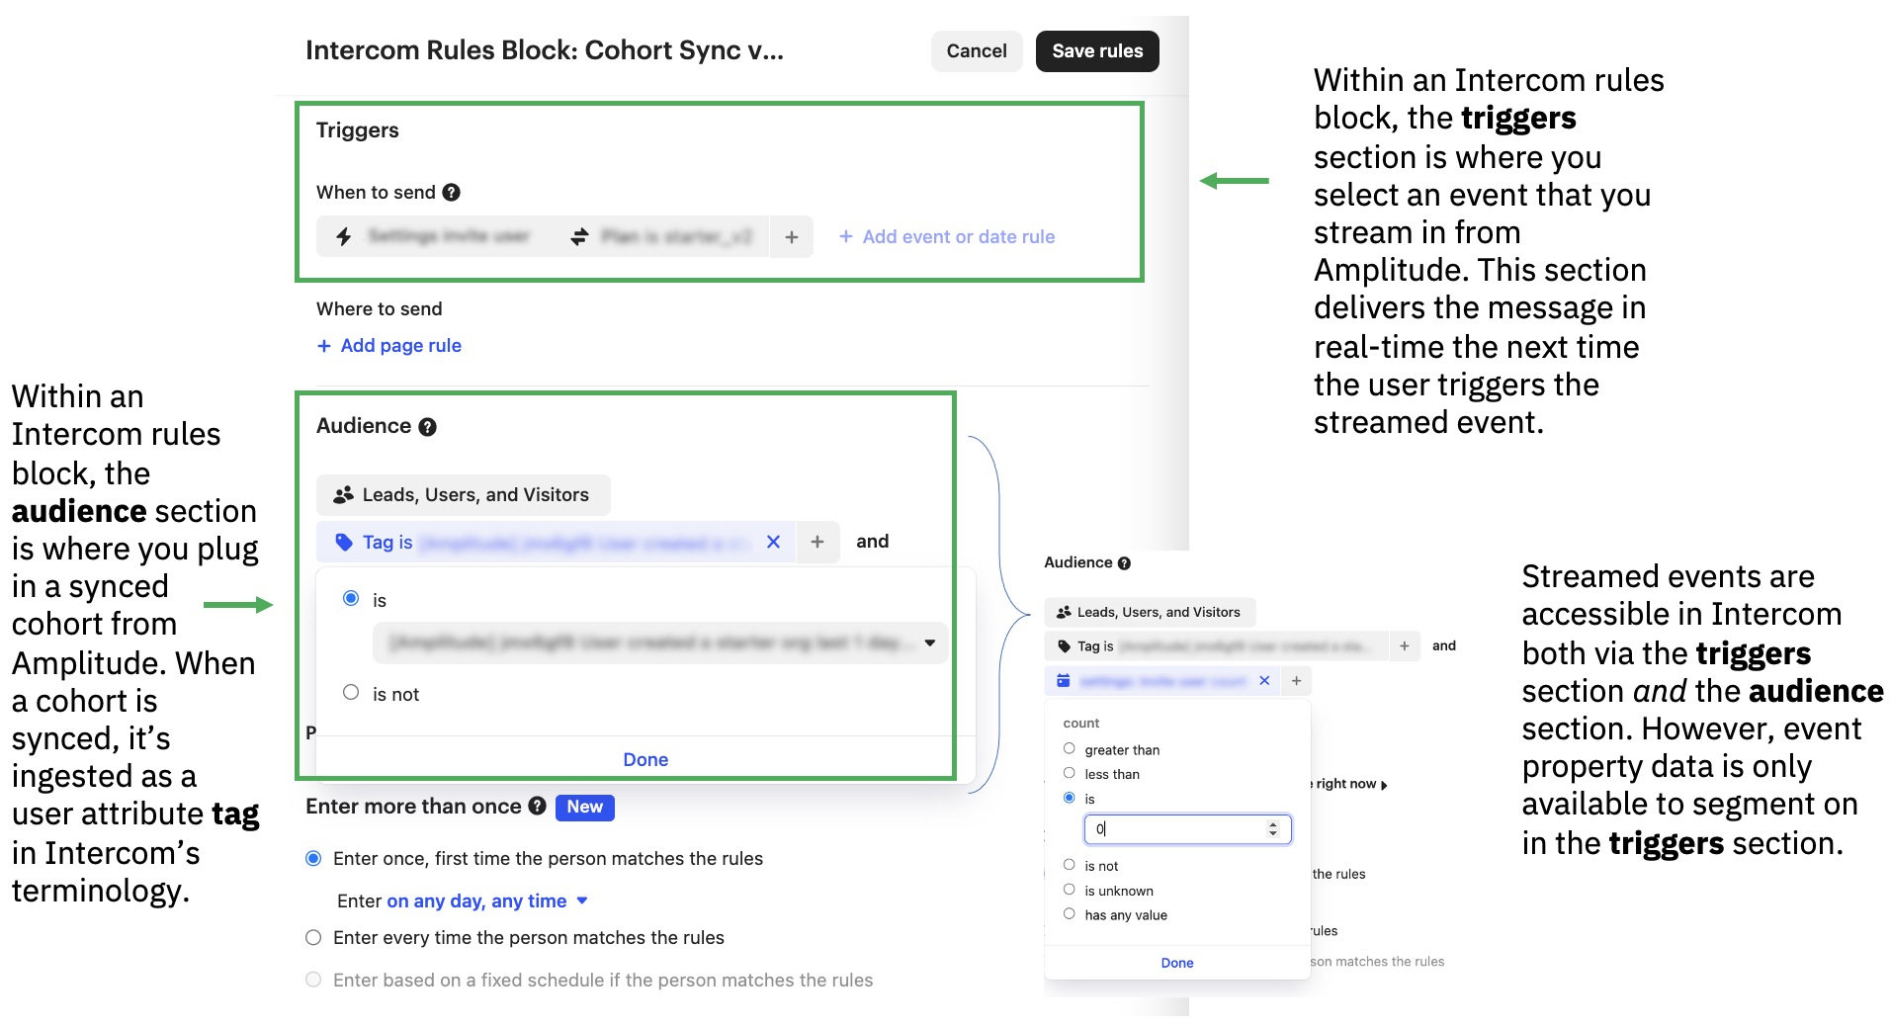Select Enter once, first time person matches
Image resolution: width=1890 pixels, height=1028 pixels.
click(313, 858)
